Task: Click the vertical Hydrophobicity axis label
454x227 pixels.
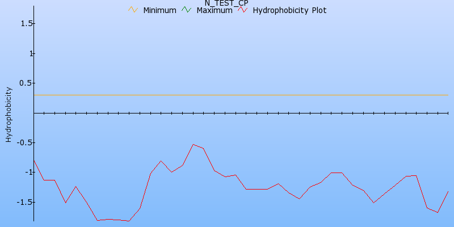Action: [9, 114]
